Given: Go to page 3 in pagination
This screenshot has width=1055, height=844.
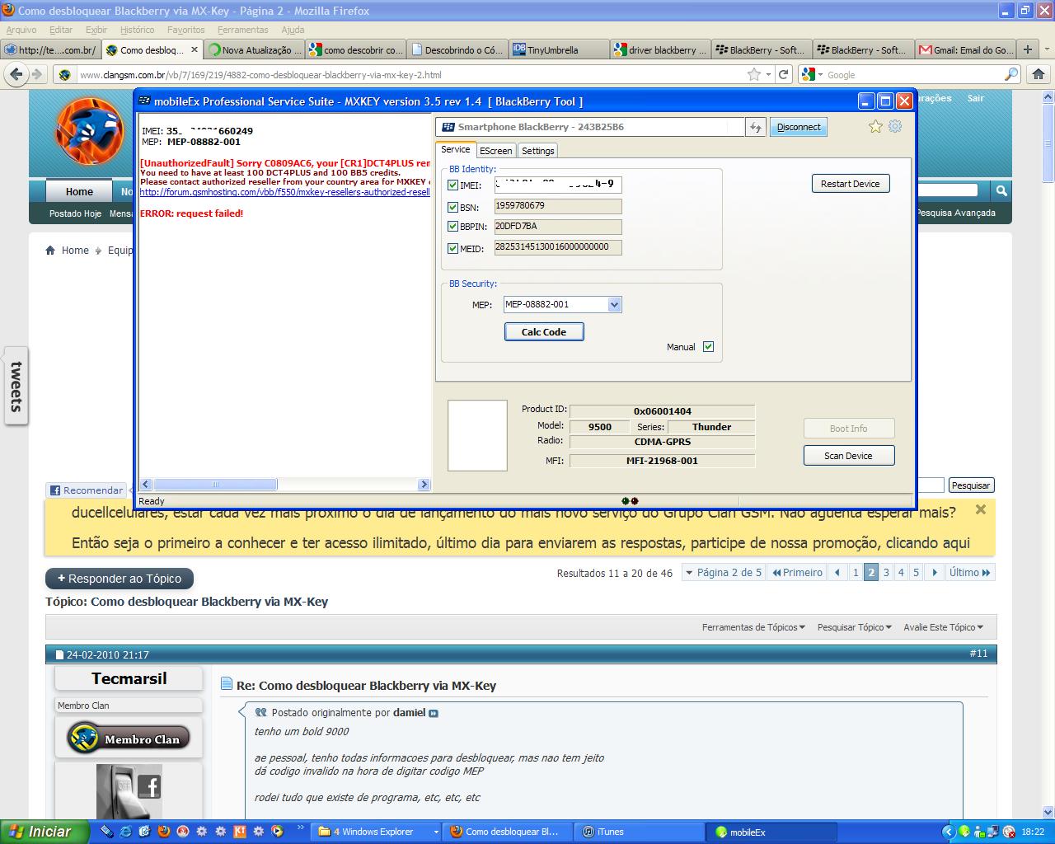Looking at the screenshot, I should tap(886, 572).
